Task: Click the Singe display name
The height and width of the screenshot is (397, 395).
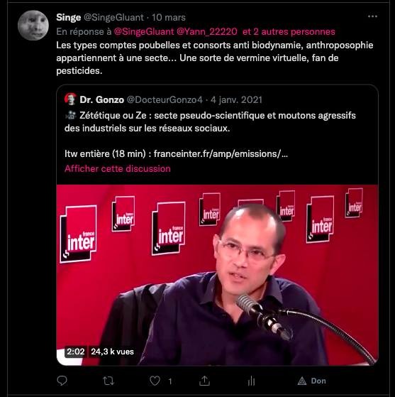Action: [x=69, y=18]
